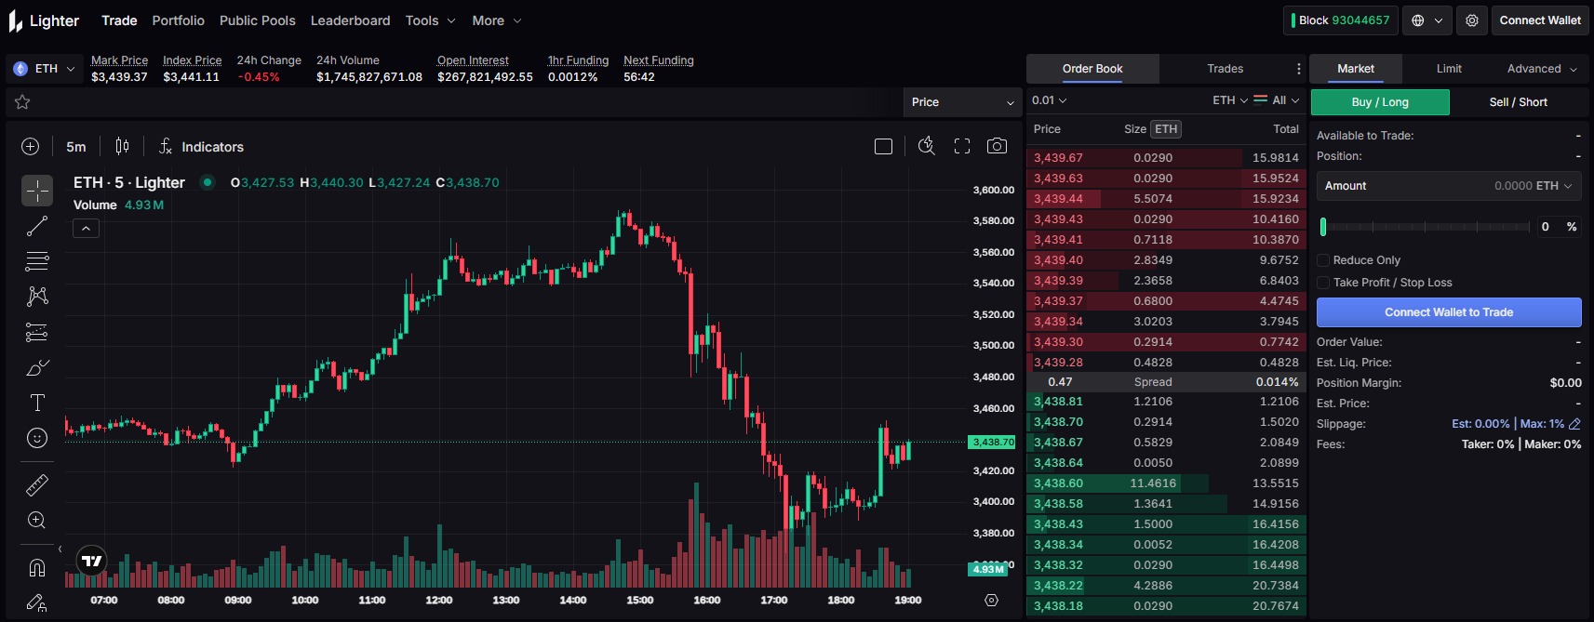Switch to the Trades tab
The image size is (1594, 622).
(x=1225, y=69)
